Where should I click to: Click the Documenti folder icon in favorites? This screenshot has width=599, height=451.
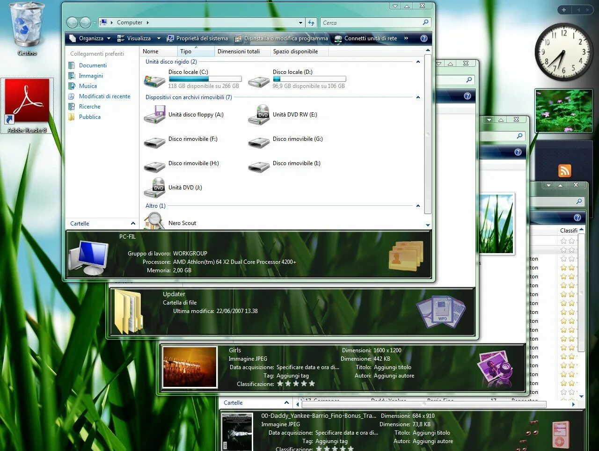[x=72, y=65]
